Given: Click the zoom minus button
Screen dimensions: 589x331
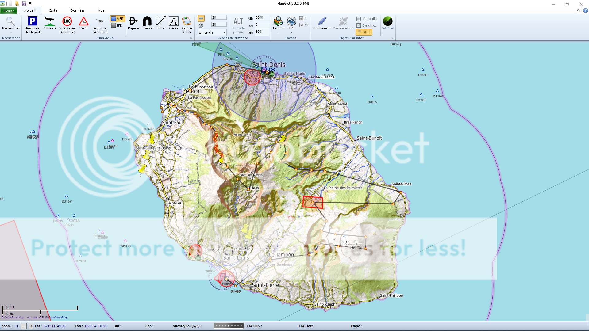Looking at the screenshot, I should (24, 326).
